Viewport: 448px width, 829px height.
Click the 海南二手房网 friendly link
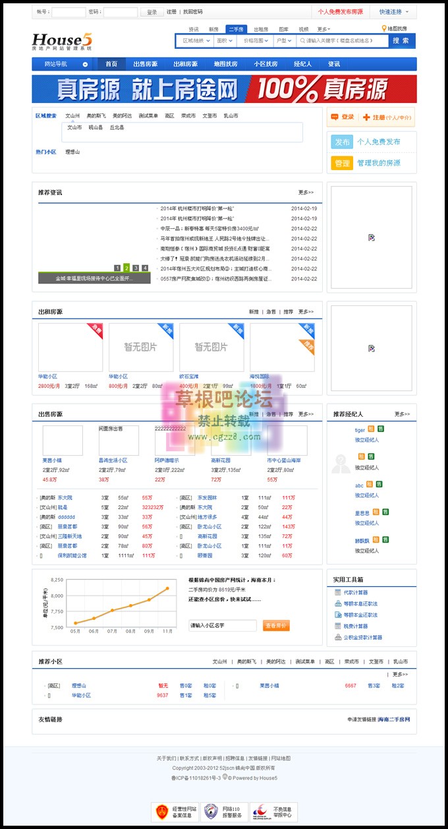point(394,720)
